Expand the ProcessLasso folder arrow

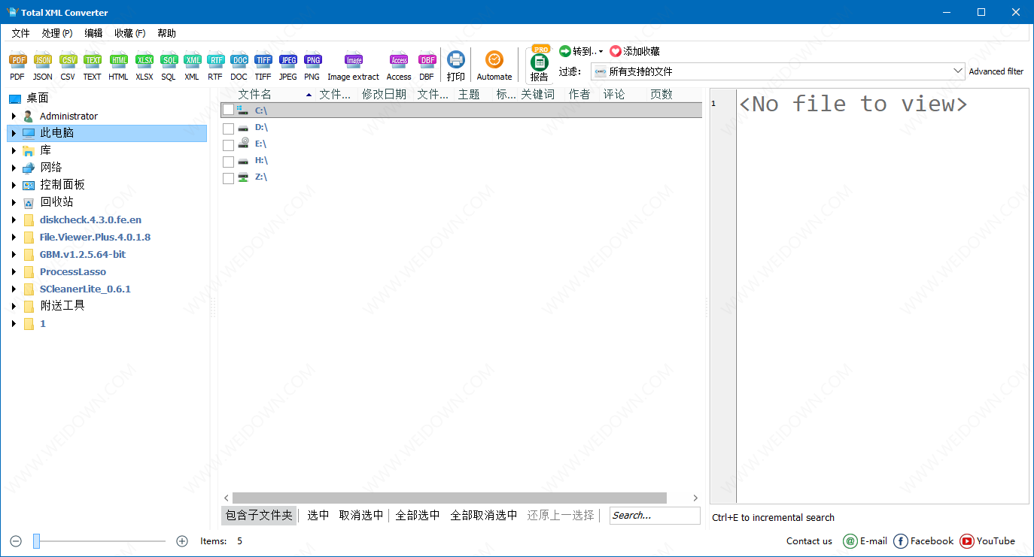pos(14,272)
